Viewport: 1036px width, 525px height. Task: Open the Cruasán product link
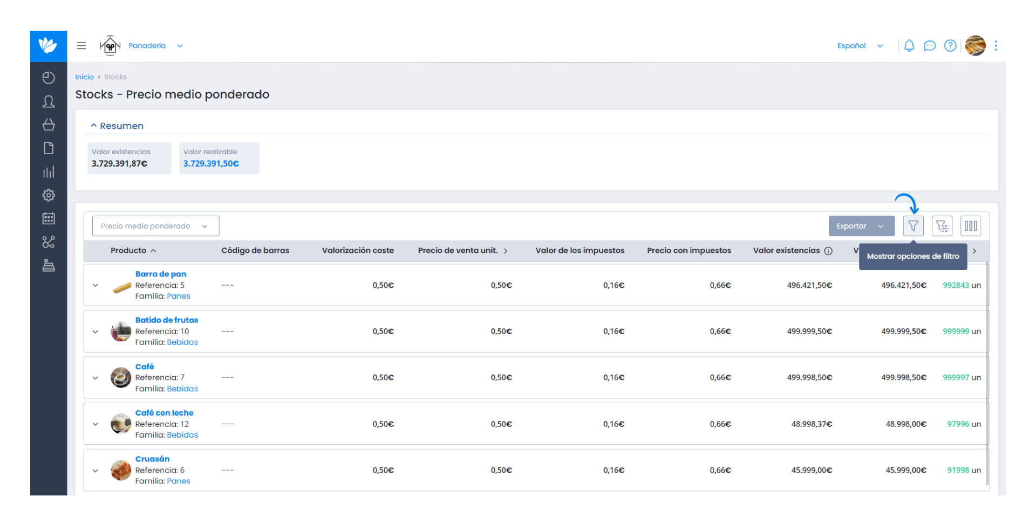coord(152,459)
